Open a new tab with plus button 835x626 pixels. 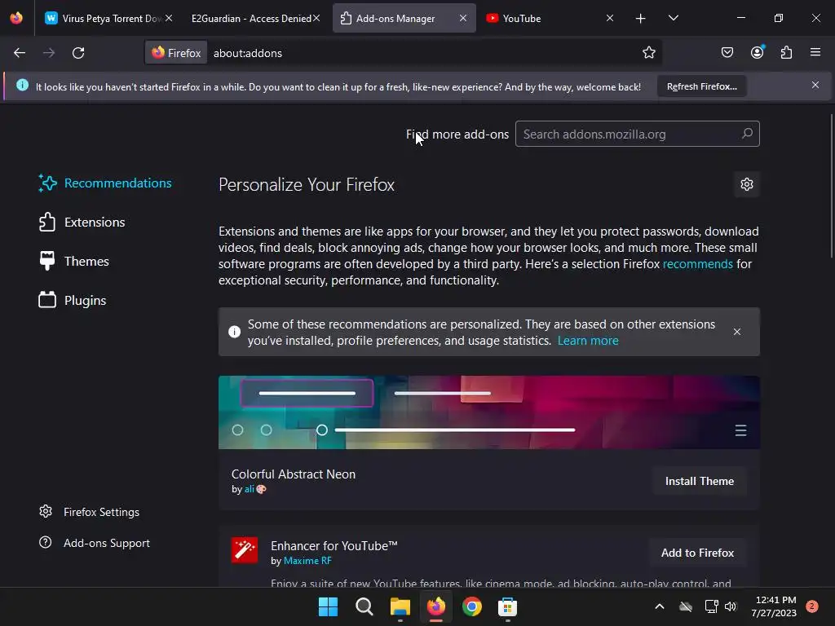[x=641, y=19]
